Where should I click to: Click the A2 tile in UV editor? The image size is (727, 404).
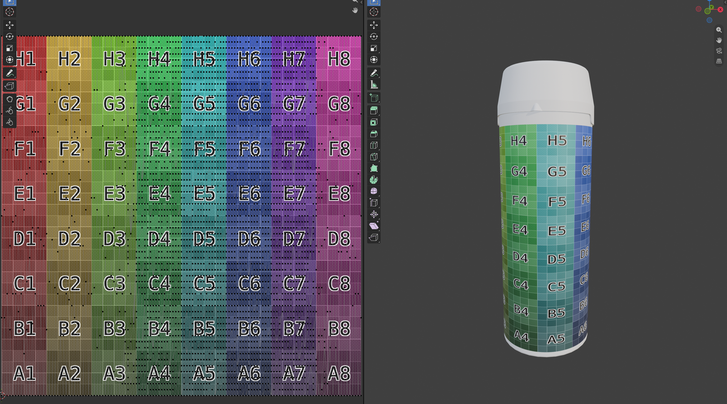tap(69, 374)
